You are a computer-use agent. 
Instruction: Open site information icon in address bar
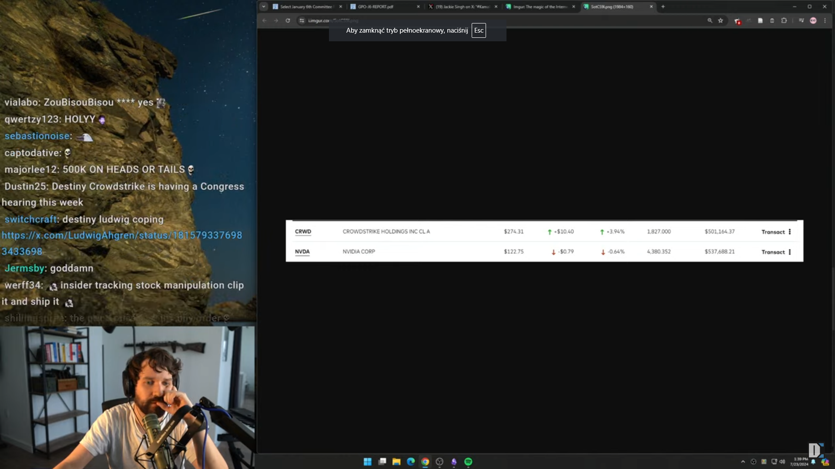302,20
